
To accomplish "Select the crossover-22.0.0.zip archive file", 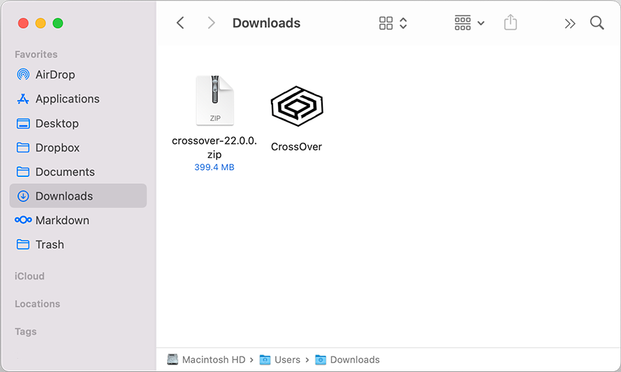I will point(214,101).
